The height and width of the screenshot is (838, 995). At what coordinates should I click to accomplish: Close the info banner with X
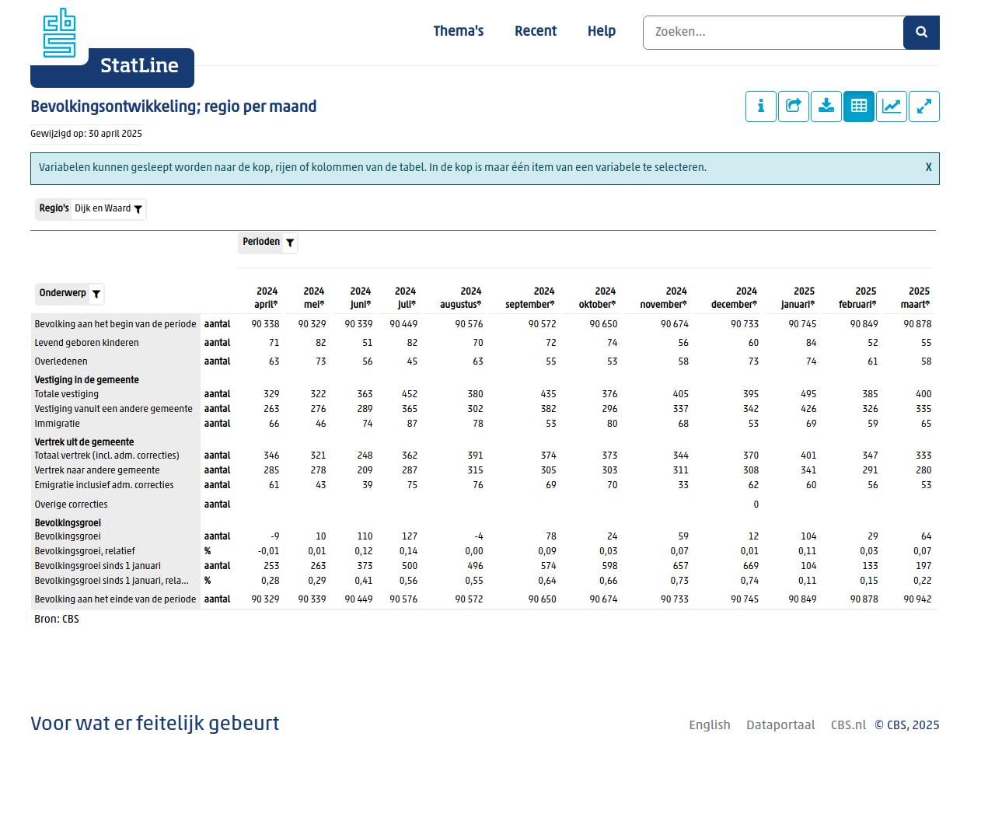coord(928,167)
